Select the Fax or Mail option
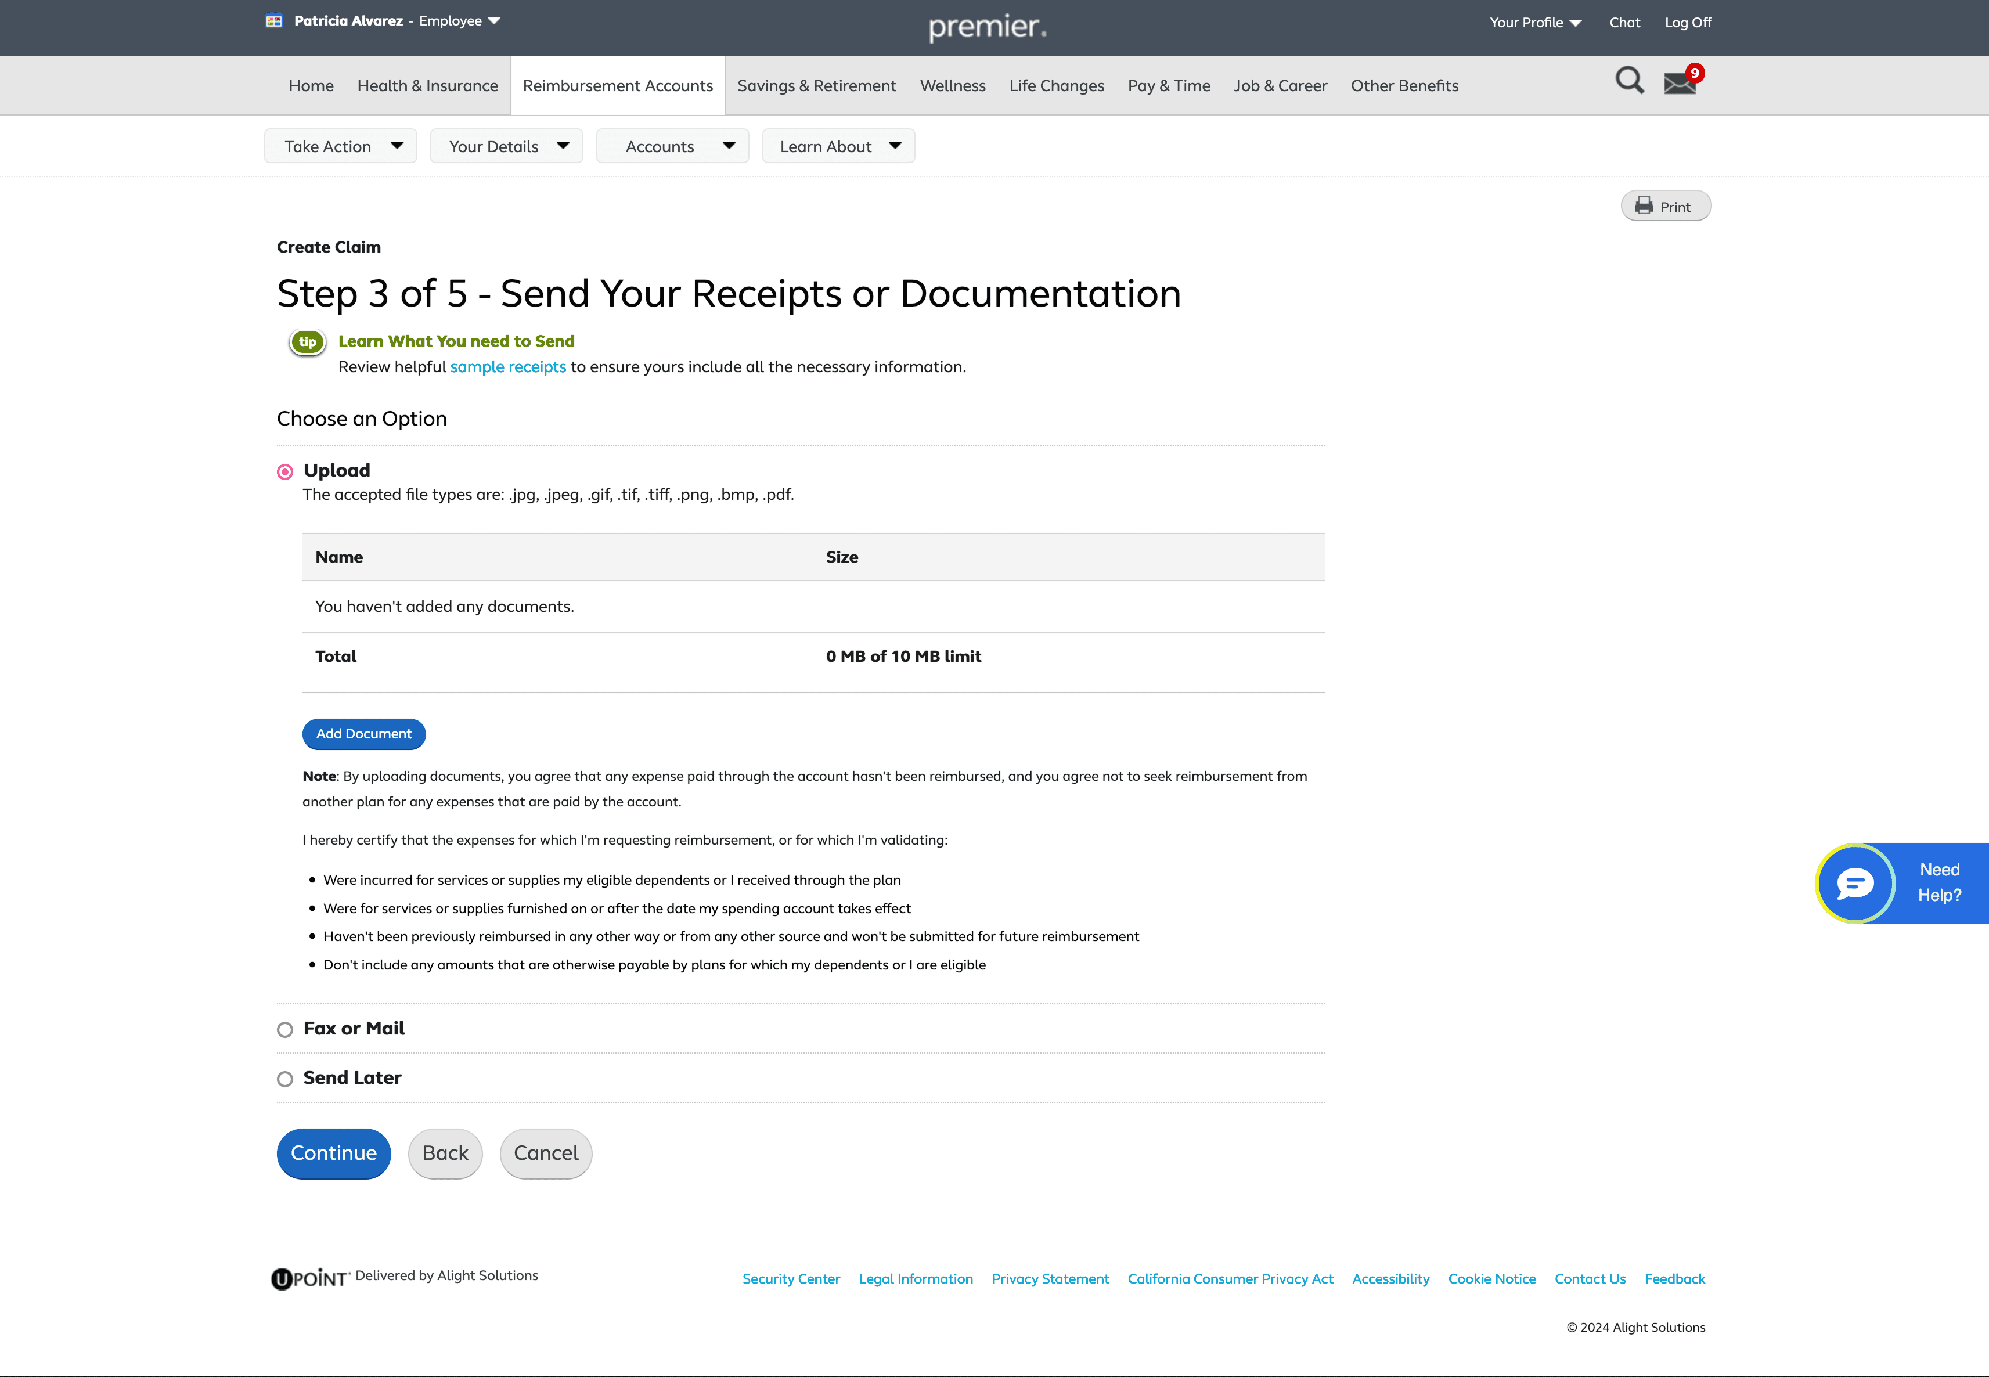 pos(284,1029)
